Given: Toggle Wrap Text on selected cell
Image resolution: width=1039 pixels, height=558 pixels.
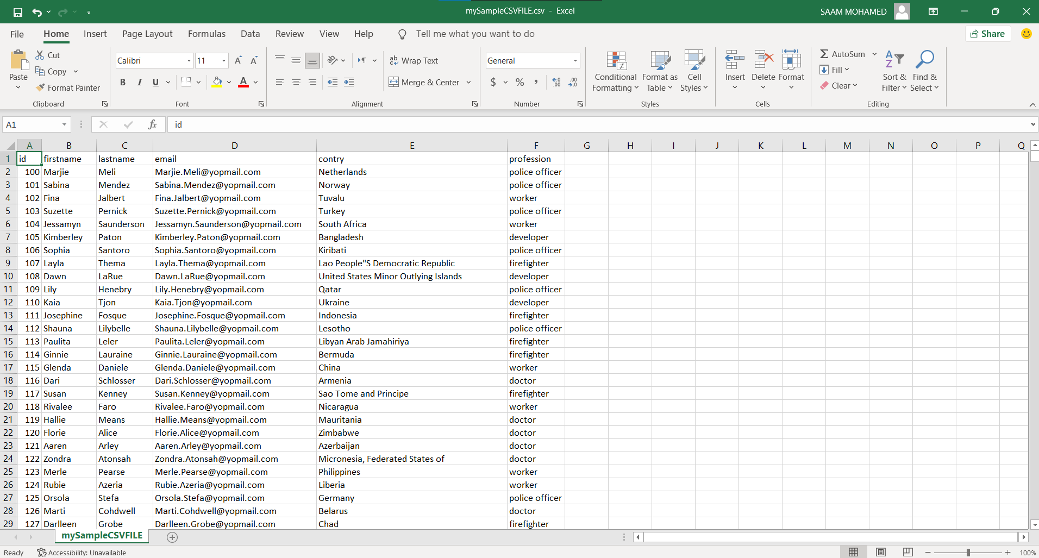Looking at the screenshot, I should (414, 60).
